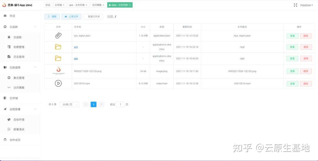Click the 日志查询 document icon
Screen dimensions: 318x161
coord(9,57)
